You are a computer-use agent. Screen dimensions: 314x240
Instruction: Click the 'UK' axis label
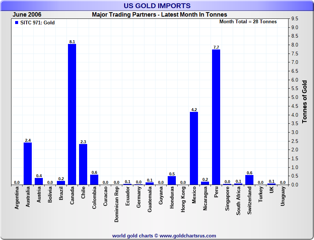click(272, 190)
